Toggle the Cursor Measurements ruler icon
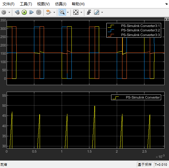The width and height of the screenshot is (169, 168). pos(97,12)
